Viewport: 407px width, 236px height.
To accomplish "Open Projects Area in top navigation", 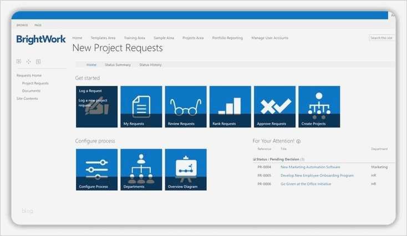I will coord(193,38).
